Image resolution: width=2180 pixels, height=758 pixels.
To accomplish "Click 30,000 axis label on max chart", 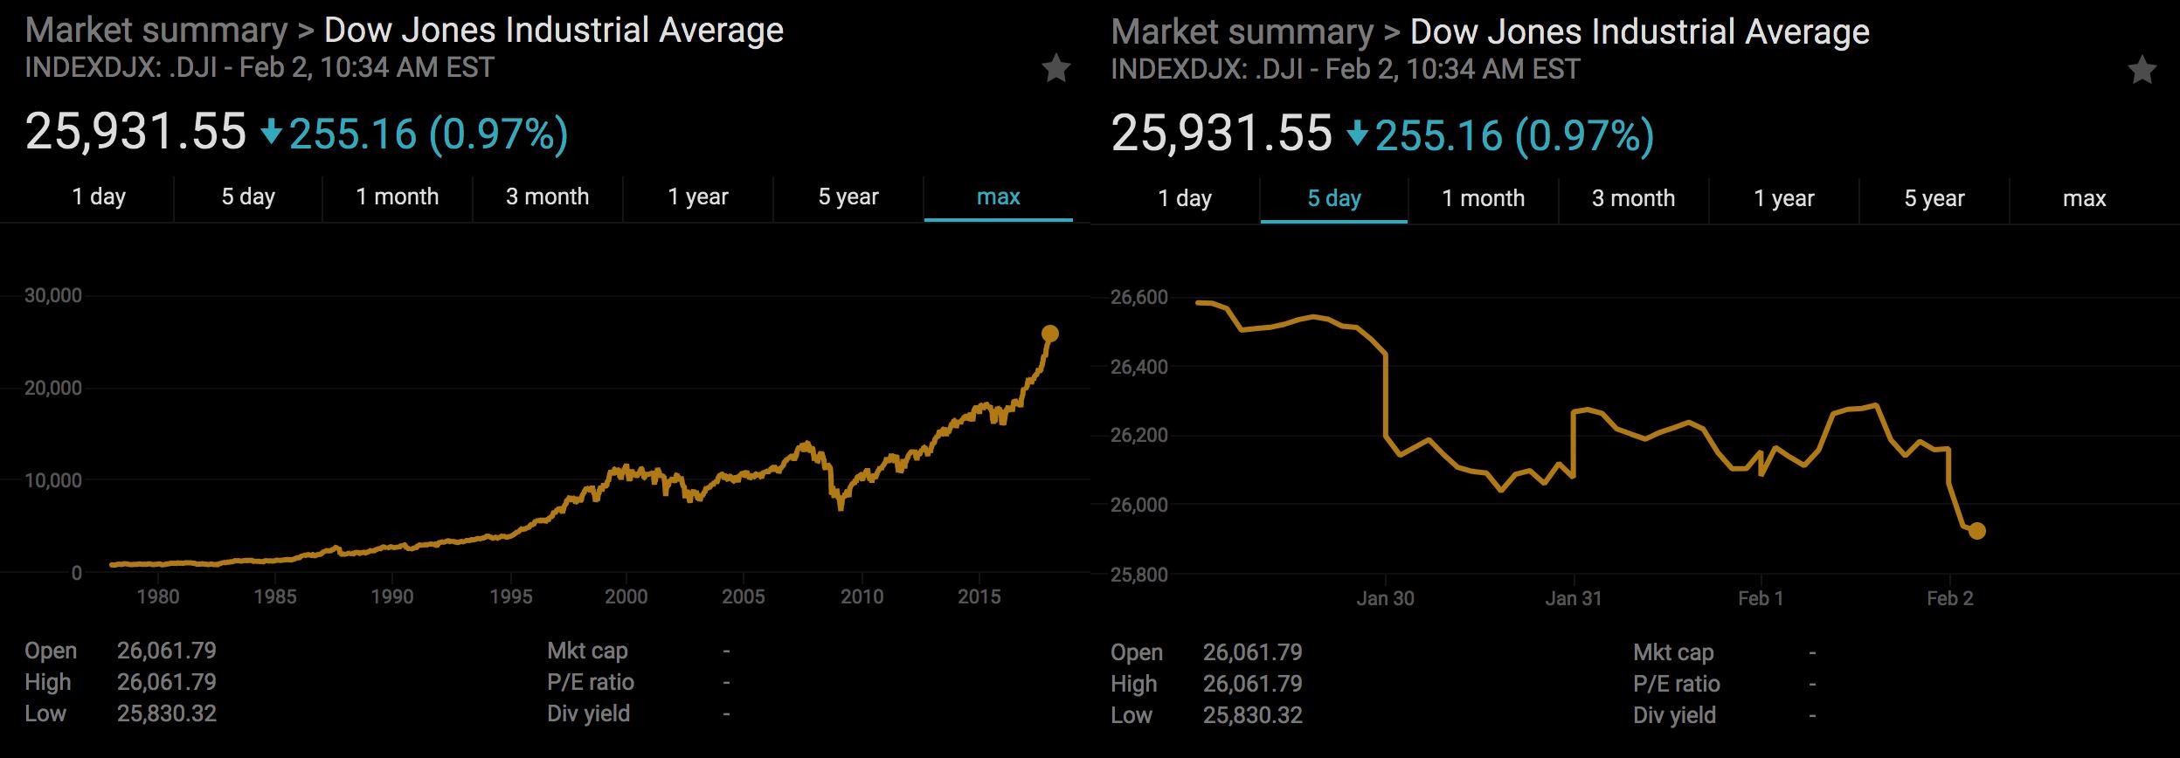I will [x=53, y=296].
